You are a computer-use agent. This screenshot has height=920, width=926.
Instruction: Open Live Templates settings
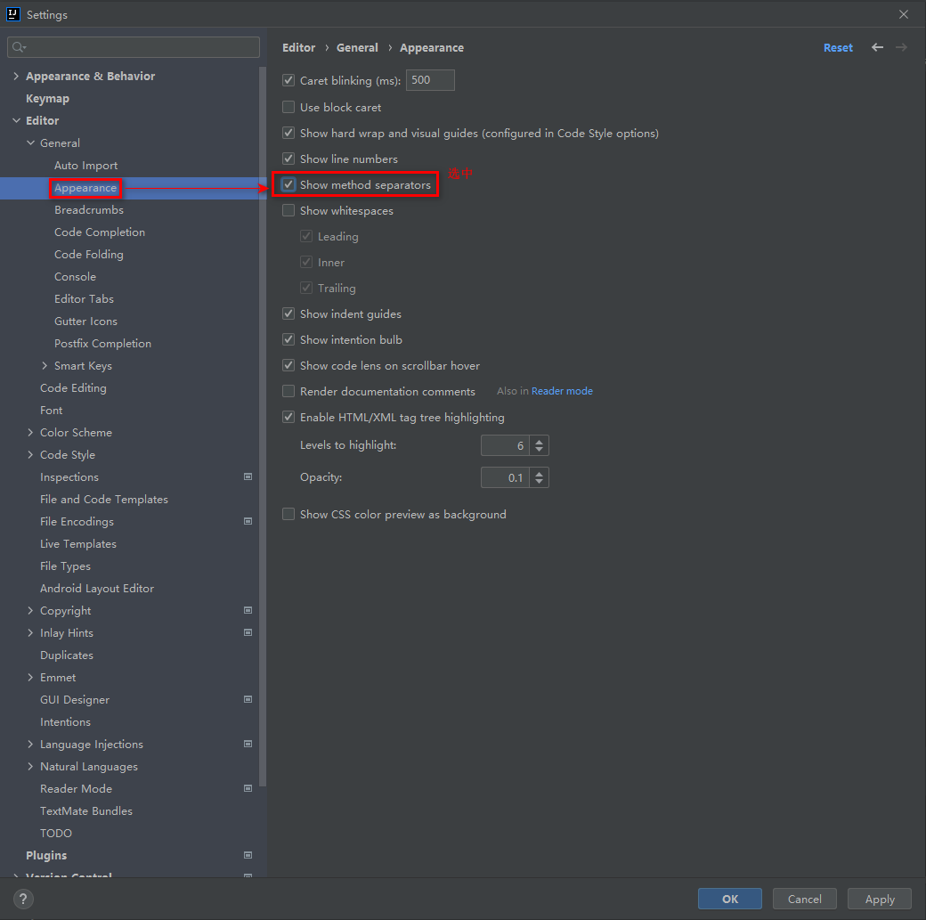point(78,543)
